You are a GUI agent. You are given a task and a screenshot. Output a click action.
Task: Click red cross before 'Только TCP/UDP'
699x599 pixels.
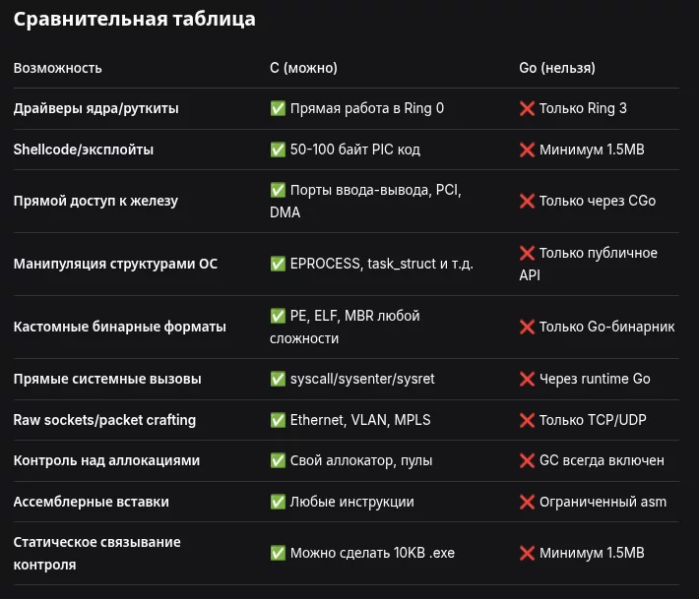[527, 420]
